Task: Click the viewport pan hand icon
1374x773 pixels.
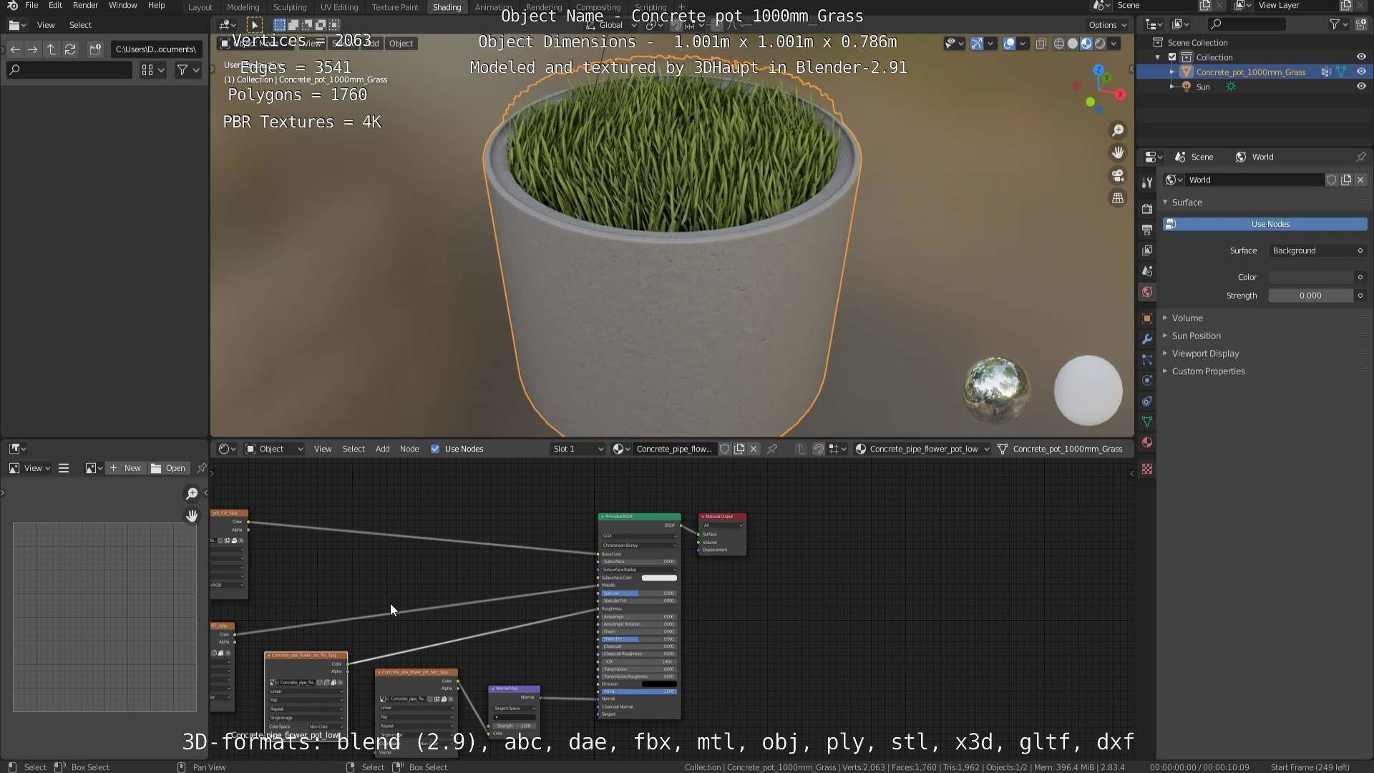Action: click(x=1117, y=153)
